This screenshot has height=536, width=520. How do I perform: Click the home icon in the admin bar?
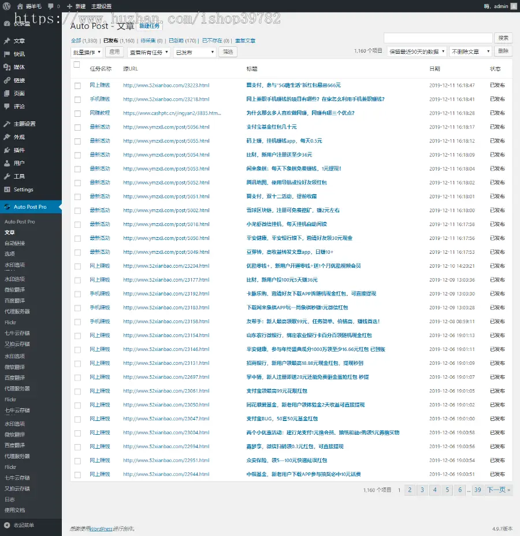[20, 6]
